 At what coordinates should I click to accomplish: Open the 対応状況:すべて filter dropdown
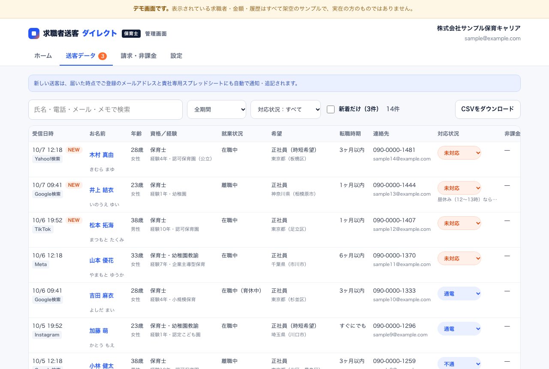[286, 109]
